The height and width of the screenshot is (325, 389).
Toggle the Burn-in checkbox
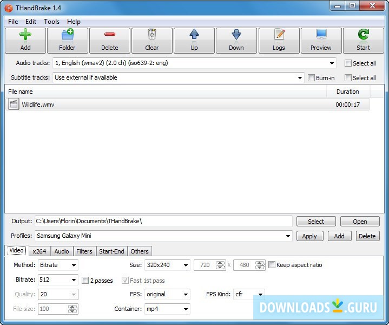tap(311, 78)
